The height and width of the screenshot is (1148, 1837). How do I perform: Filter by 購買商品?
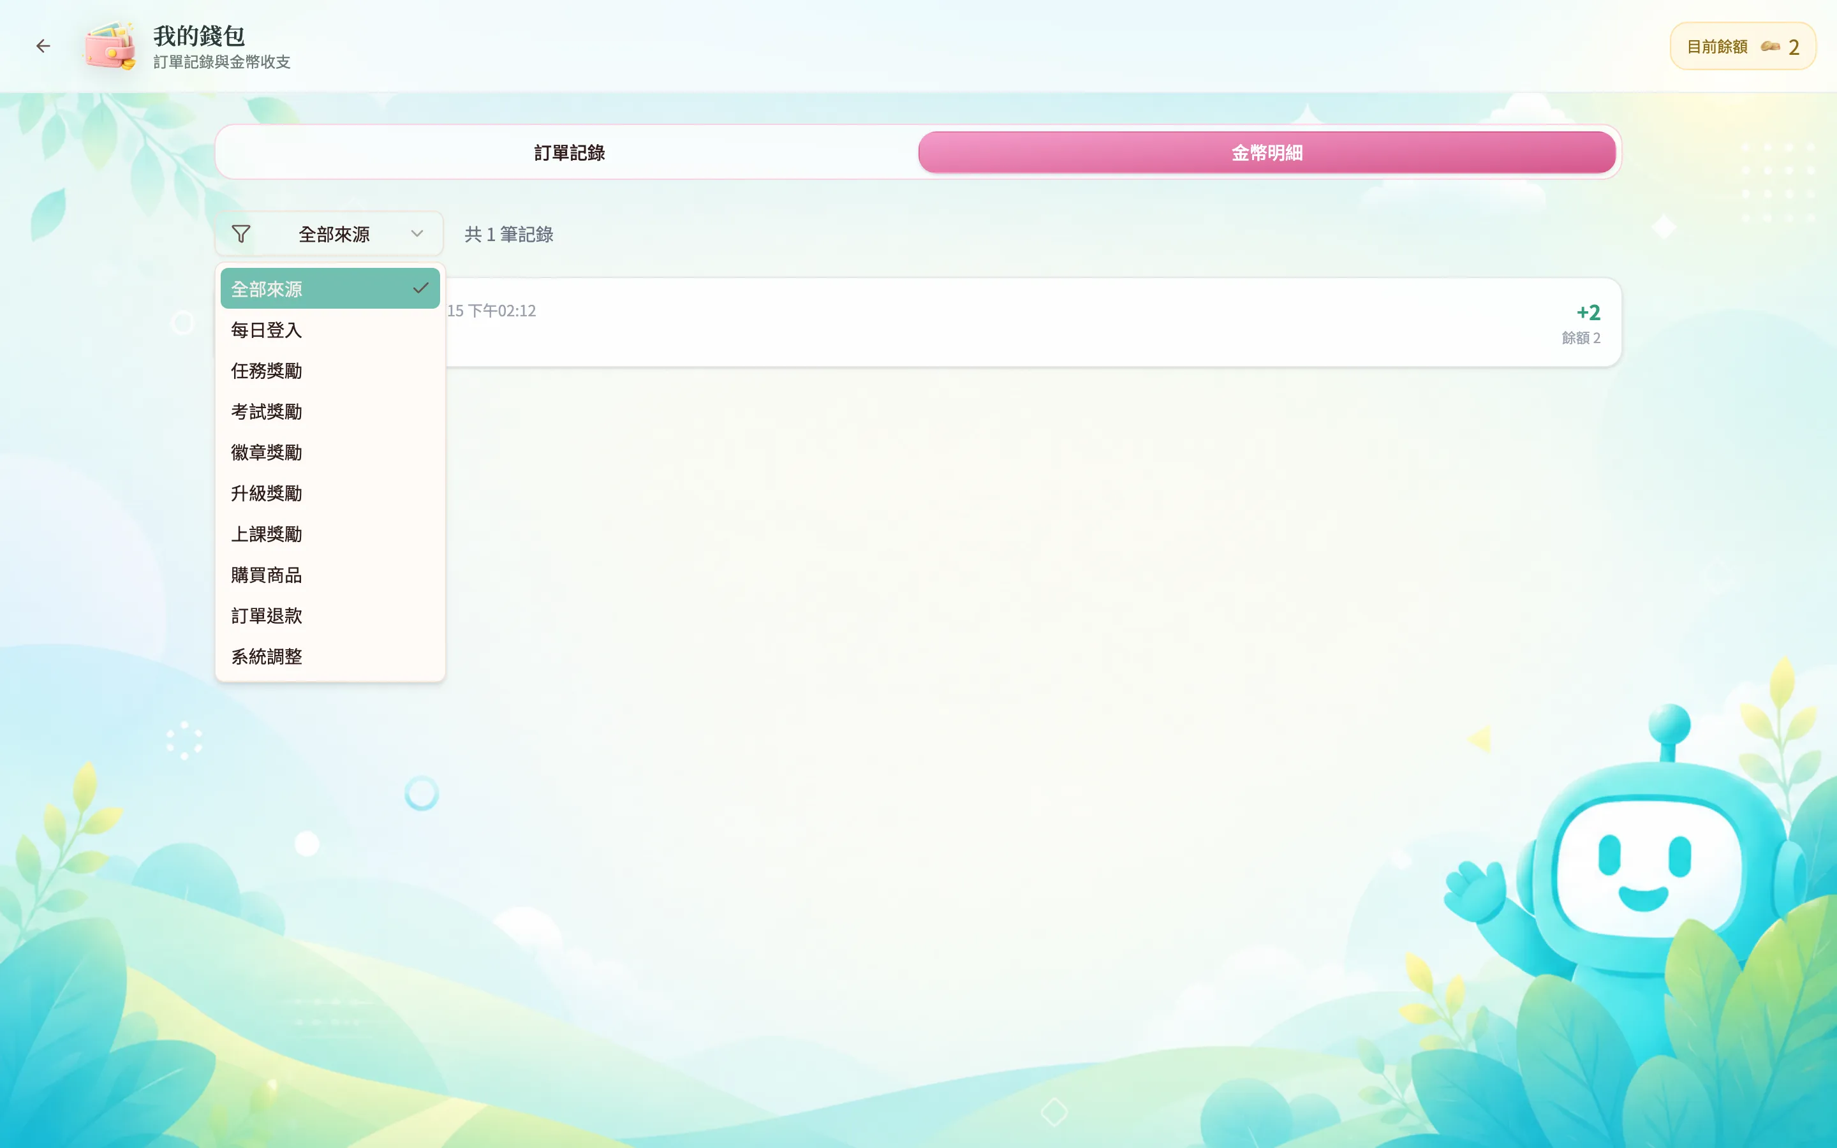coord(330,575)
